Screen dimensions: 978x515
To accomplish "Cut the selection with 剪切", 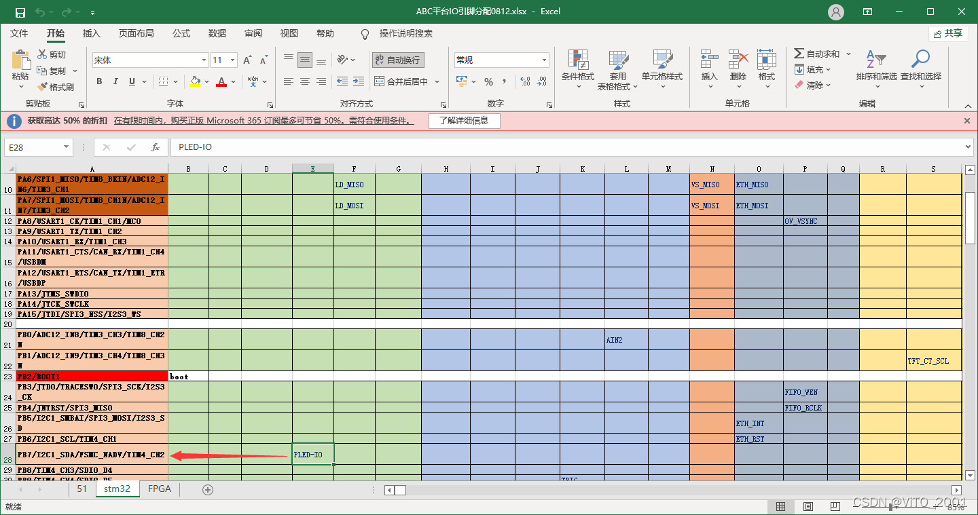I will click(52, 54).
